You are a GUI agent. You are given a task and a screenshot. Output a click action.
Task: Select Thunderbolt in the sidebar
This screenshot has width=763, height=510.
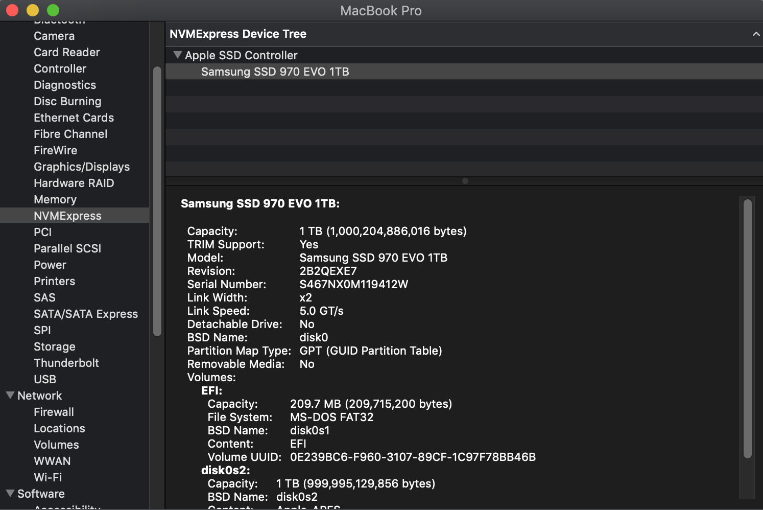(x=66, y=363)
